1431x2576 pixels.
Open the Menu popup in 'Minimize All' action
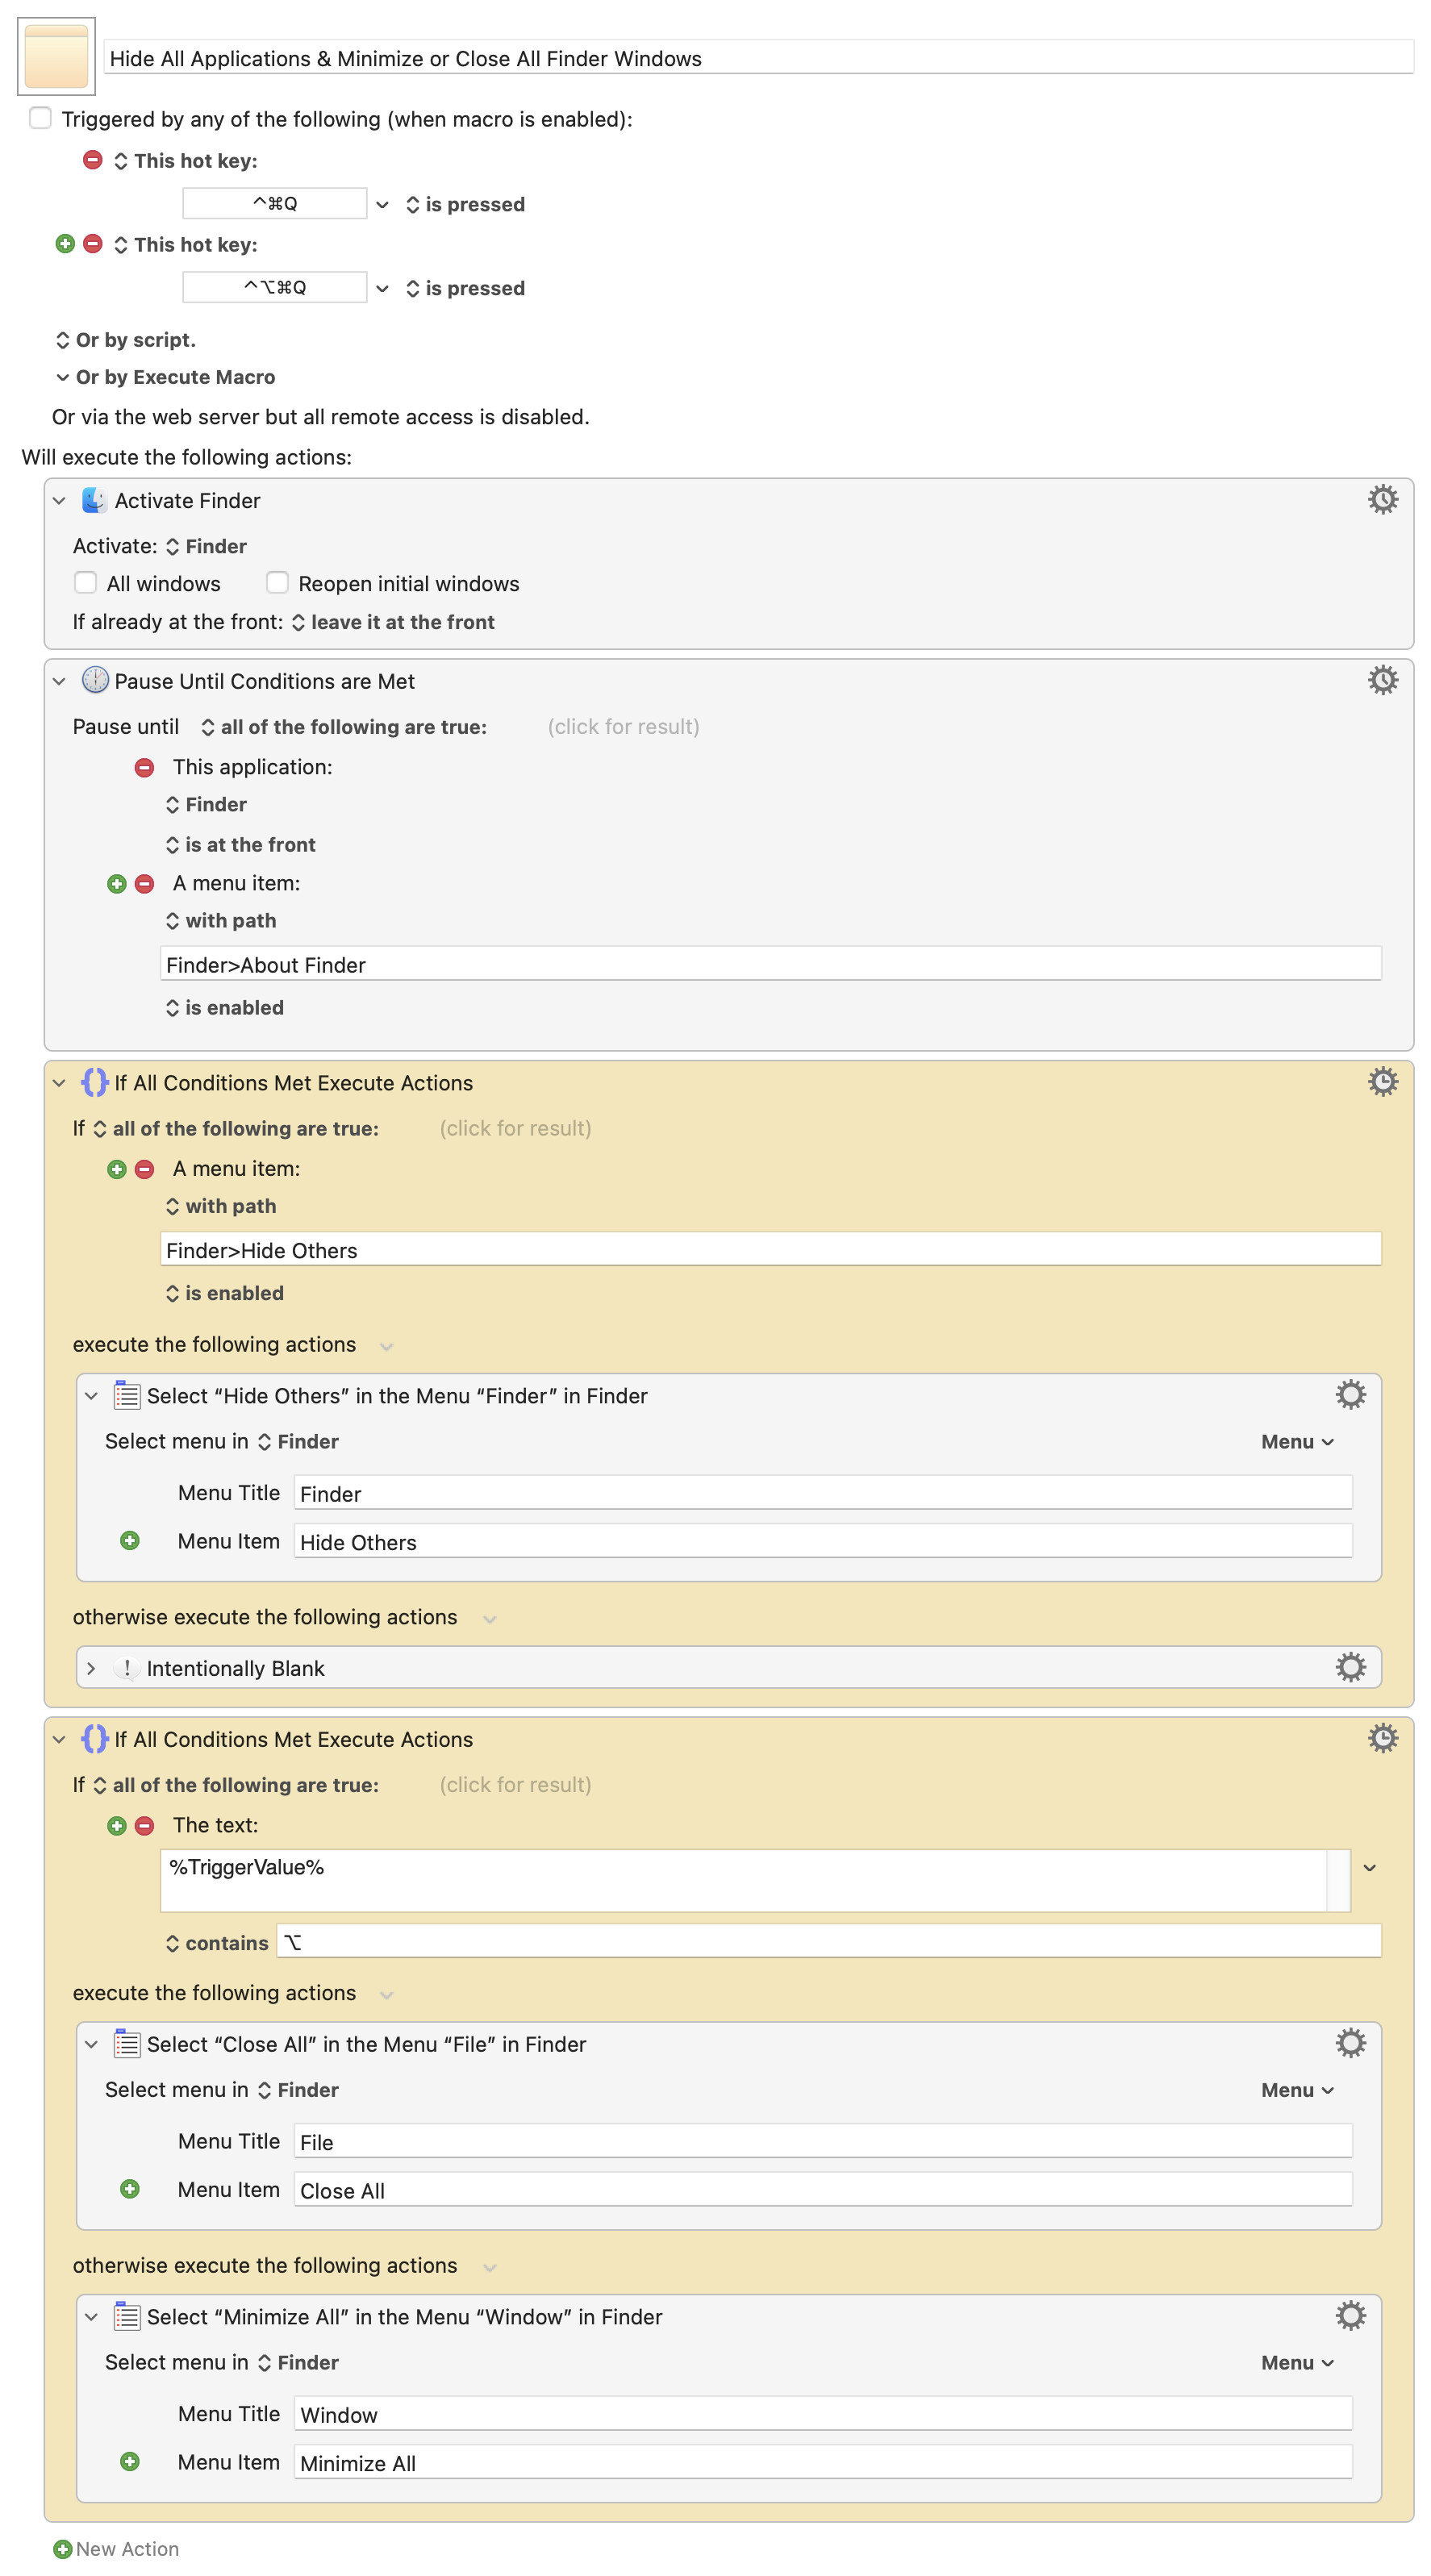pos(1296,2362)
